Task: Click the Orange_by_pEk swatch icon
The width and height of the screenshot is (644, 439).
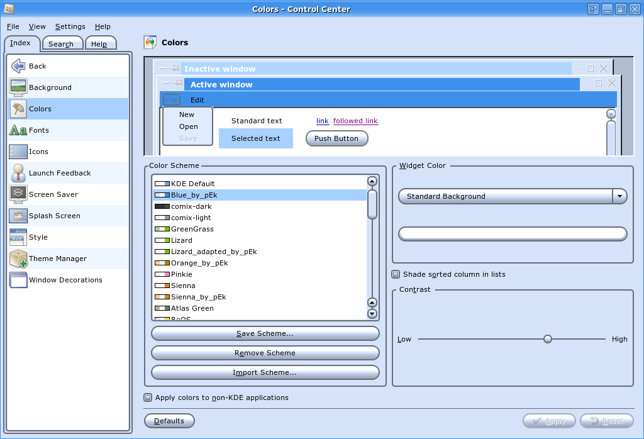Action: (162, 263)
